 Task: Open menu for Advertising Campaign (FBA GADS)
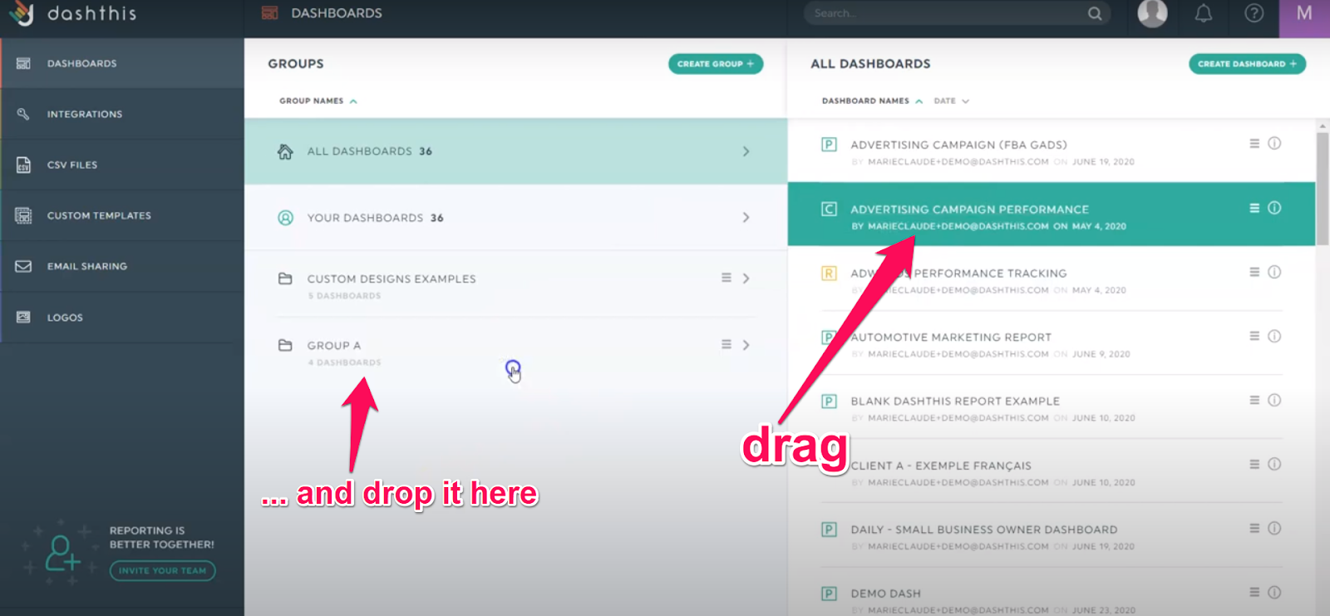(1254, 144)
